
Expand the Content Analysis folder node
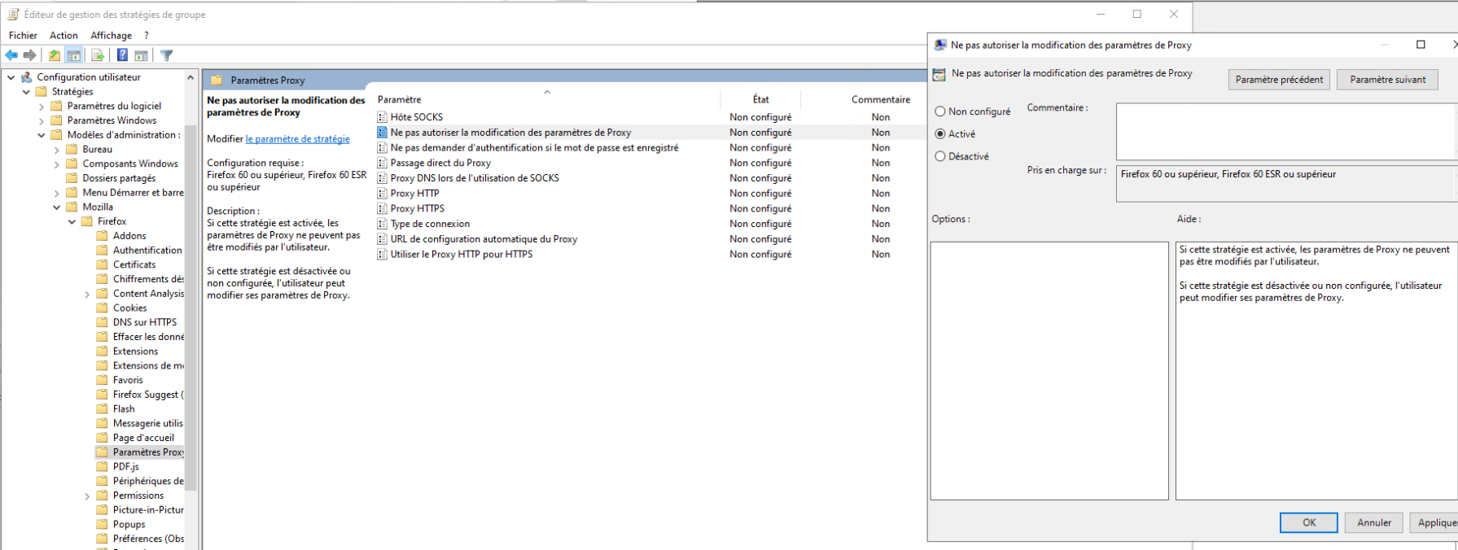(x=87, y=295)
